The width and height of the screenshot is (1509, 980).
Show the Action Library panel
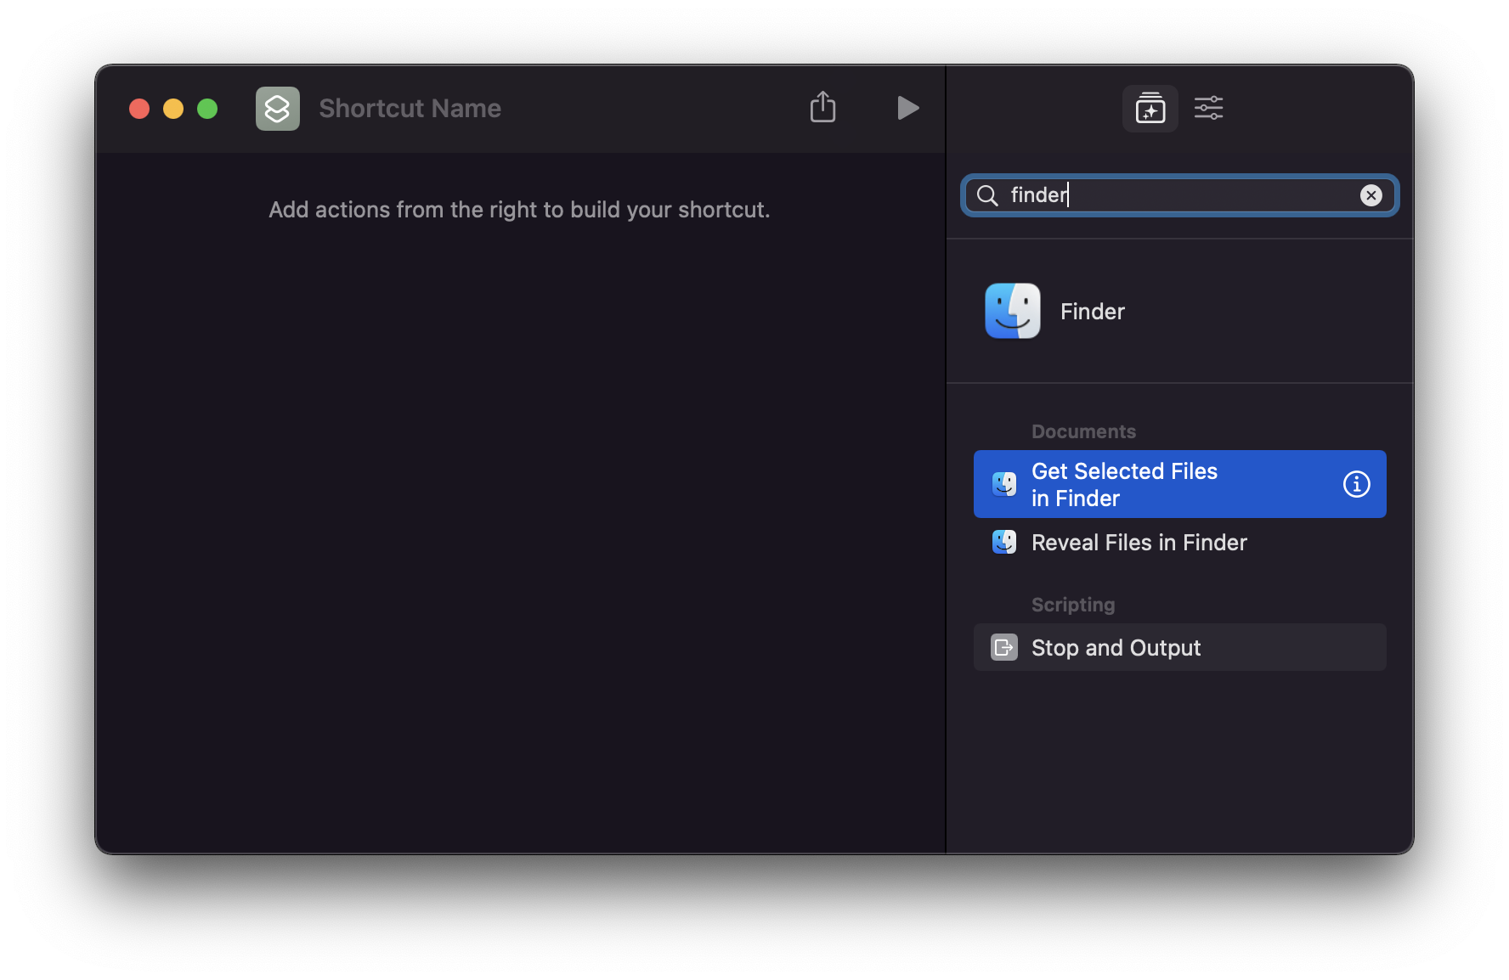click(1150, 109)
